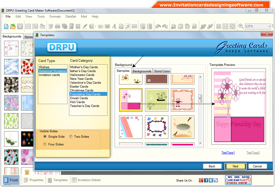The width and height of the screenshot is (275, 187).
Task: Open the Formats menu
Action: click(55, 16)
